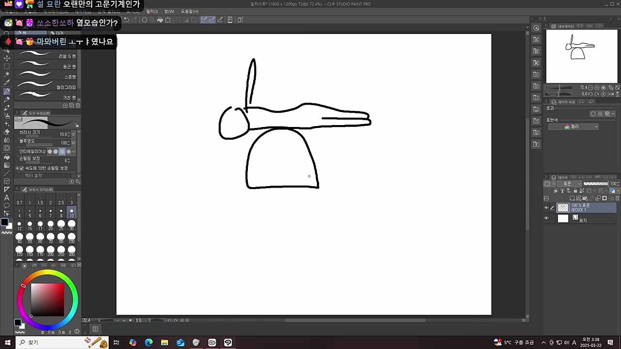This screenshot has height=349, width=621.
Task: Select the Eraser tool
Action: point(7,132)
